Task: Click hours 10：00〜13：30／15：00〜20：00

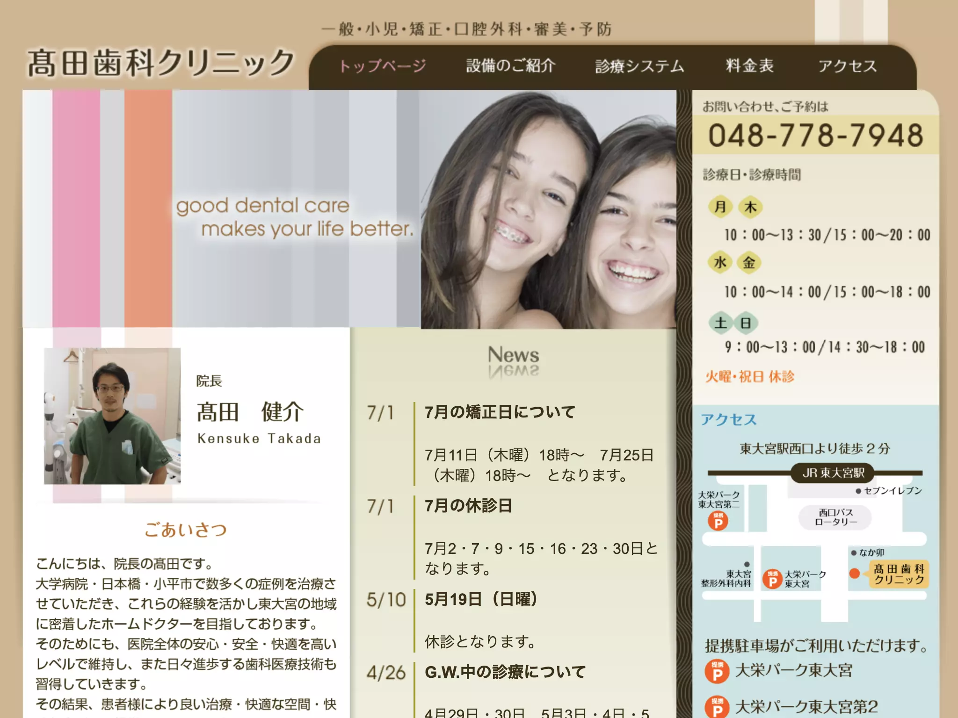Action: (x=827, y=235)
